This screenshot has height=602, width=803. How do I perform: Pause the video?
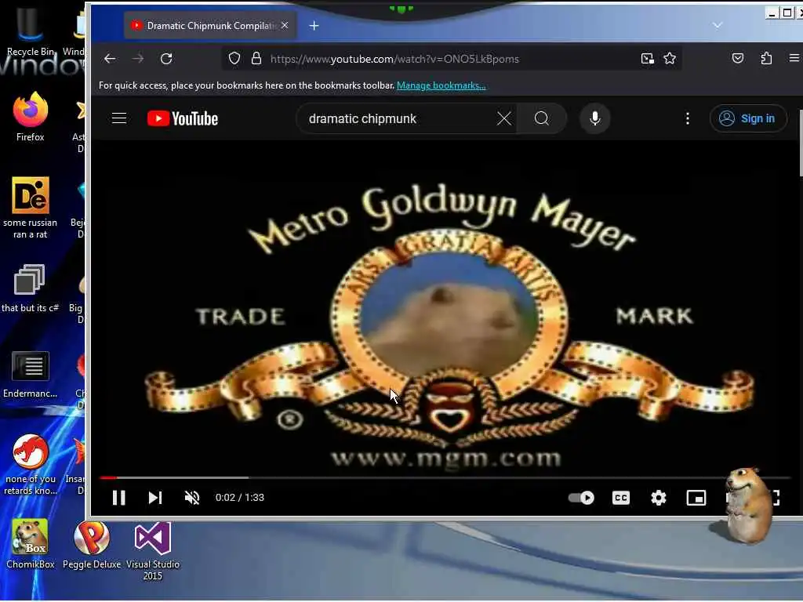pyautogui.click(x=119, y=498)
